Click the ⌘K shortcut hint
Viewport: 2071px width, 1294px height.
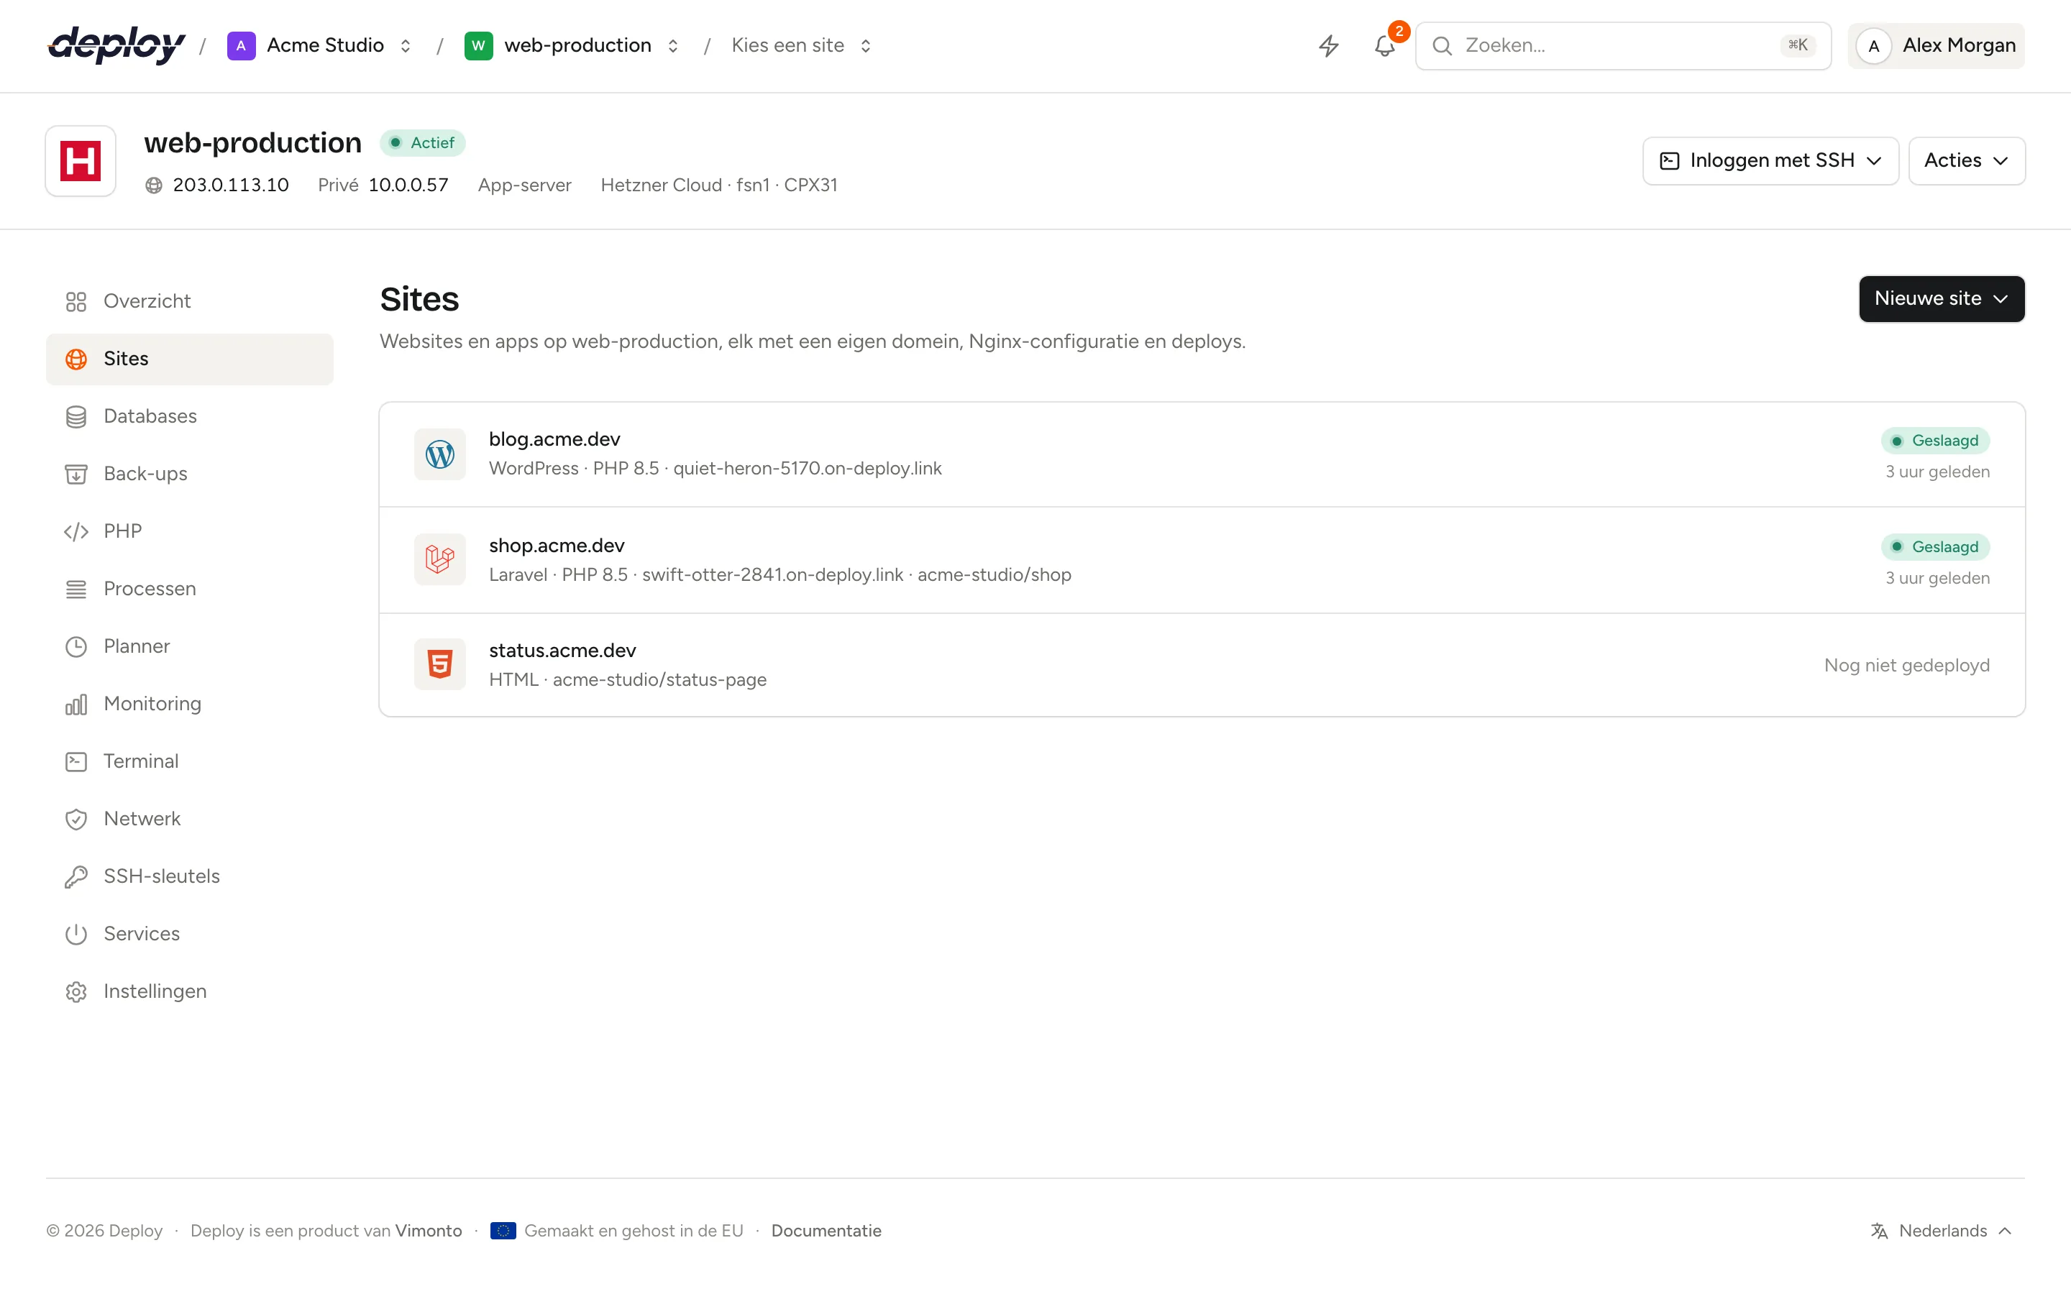coord(1798,45)
